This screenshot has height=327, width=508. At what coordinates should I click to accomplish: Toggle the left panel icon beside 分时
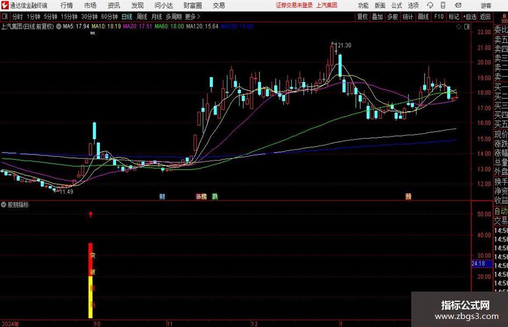coord(4,17)
